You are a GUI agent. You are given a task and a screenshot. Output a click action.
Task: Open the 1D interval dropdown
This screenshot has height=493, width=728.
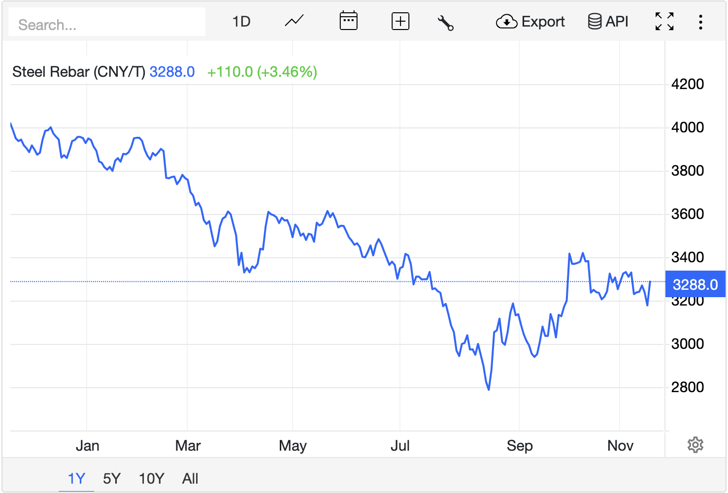coord(241,22)
